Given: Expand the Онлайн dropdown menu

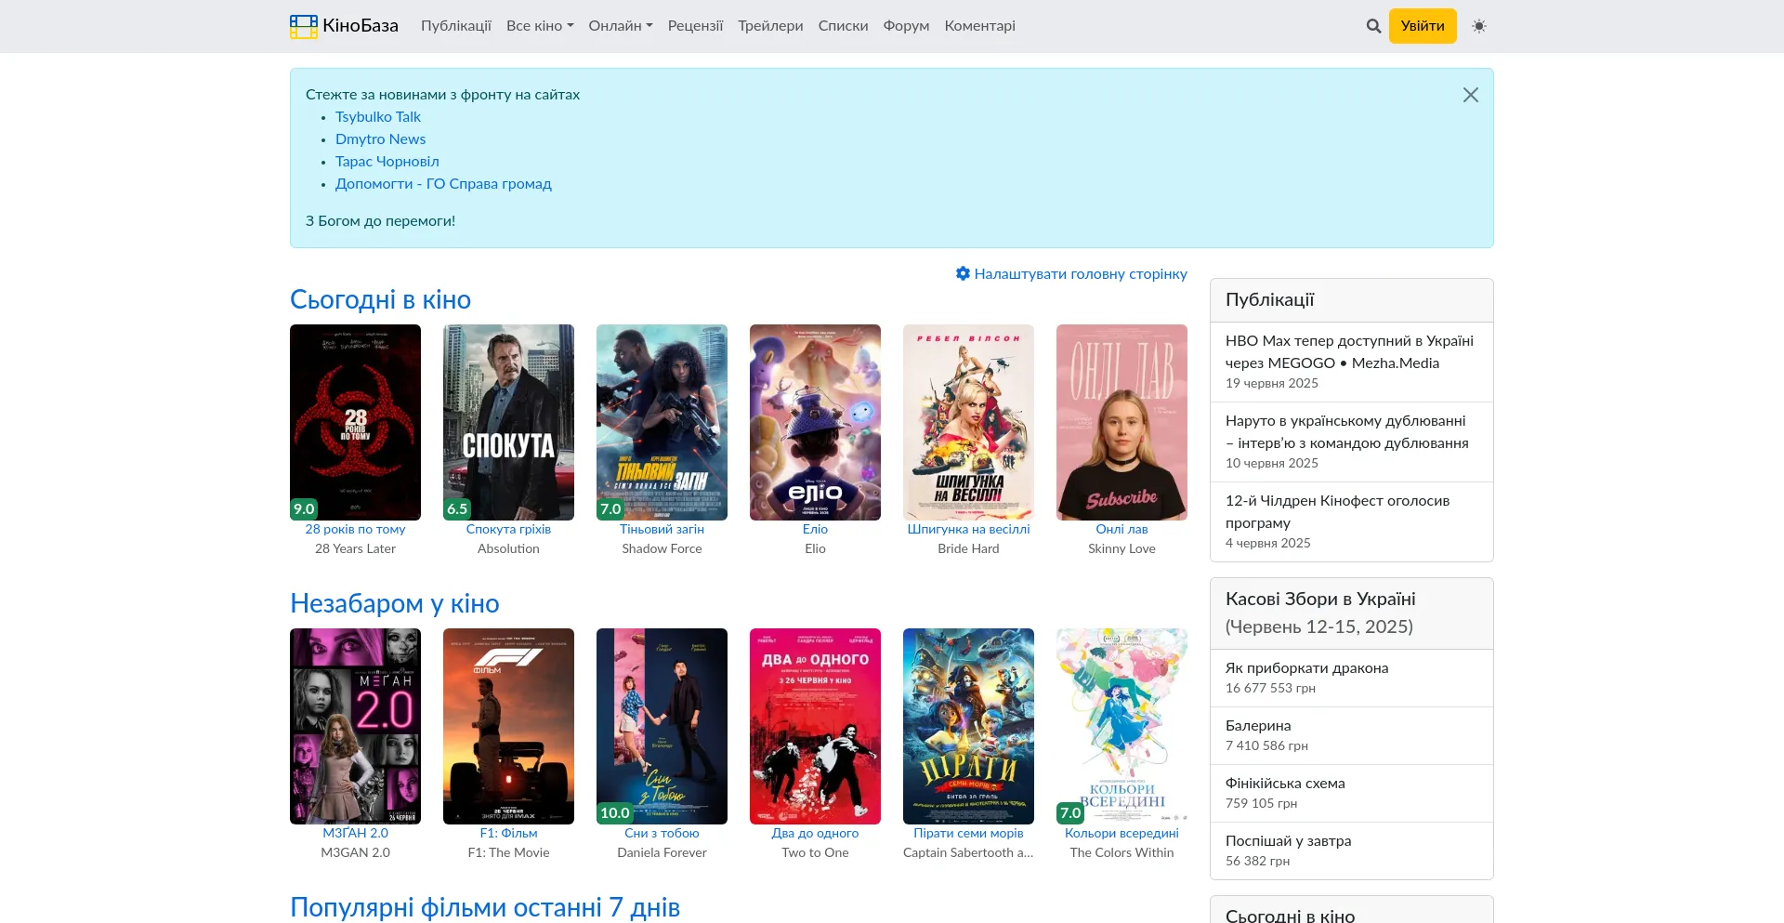Looking at the screenshot, I should 620,26.
